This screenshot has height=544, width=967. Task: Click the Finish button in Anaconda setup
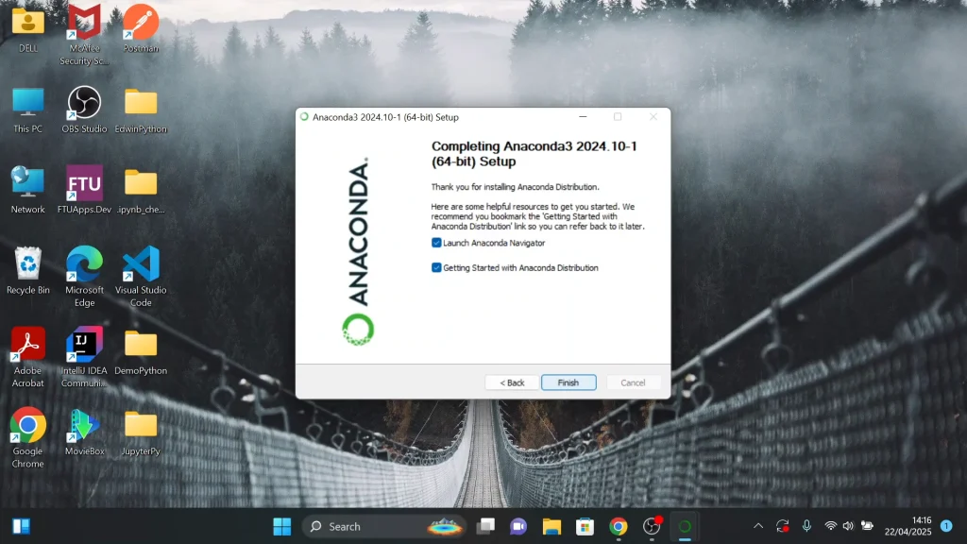coord(568,382)
